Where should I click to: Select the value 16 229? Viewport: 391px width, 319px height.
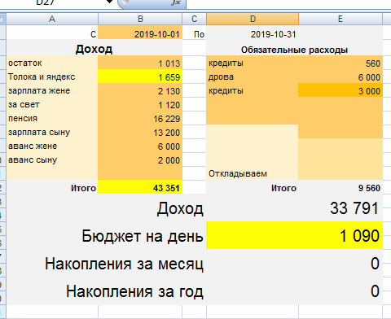pos(140,118)
